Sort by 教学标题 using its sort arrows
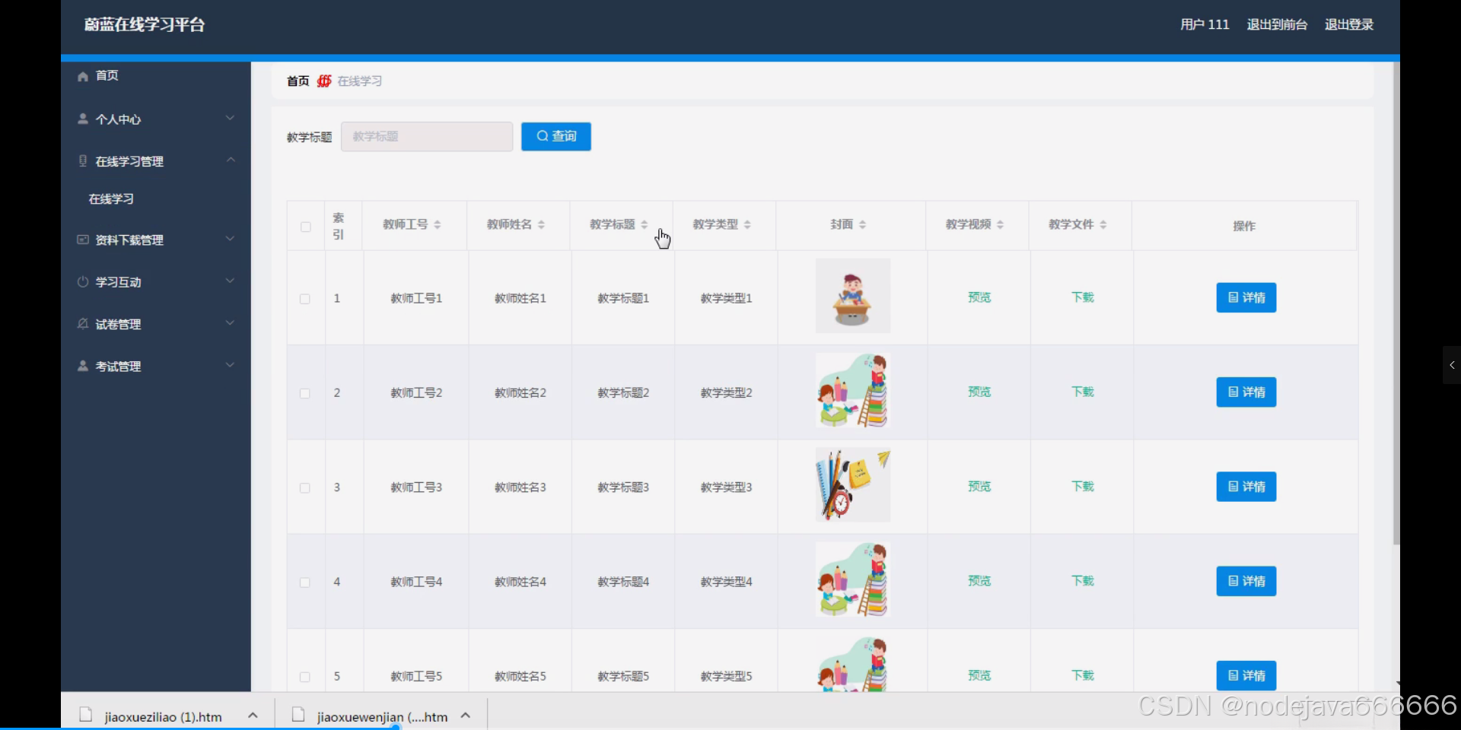Screen dimensions: 1461x730 [x=644, y=224]
